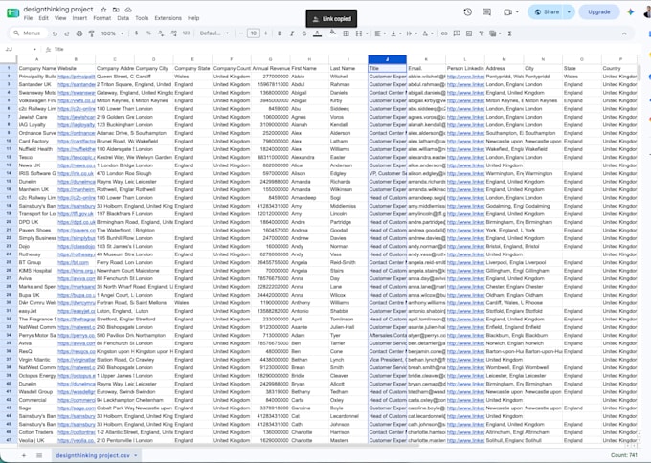Insert a chart
651x463 pixels.
(x=469, y=33)
